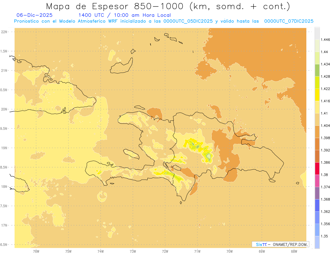Click the colorbar value 1.35
The width and height of the screenshot is (330, 255).
(324, 236)
